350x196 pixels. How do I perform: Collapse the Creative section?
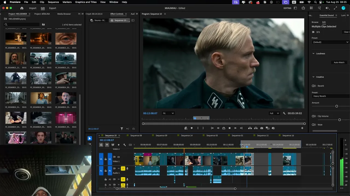[313, 77]
